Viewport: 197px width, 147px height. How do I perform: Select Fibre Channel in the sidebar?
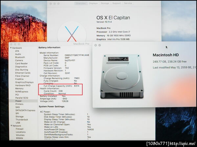tap(22, 76)
